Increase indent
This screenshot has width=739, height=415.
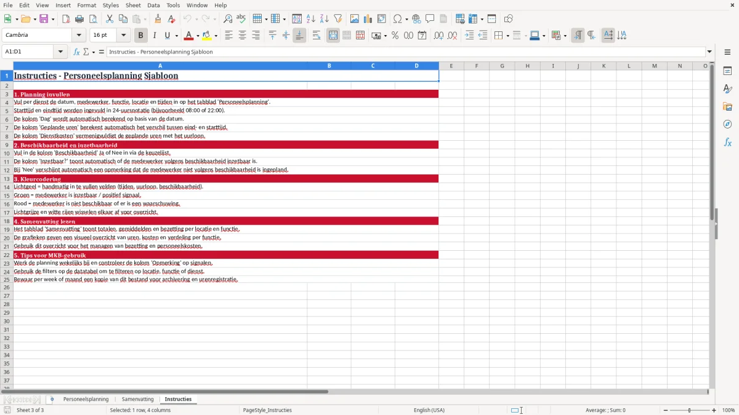[469, 36]
